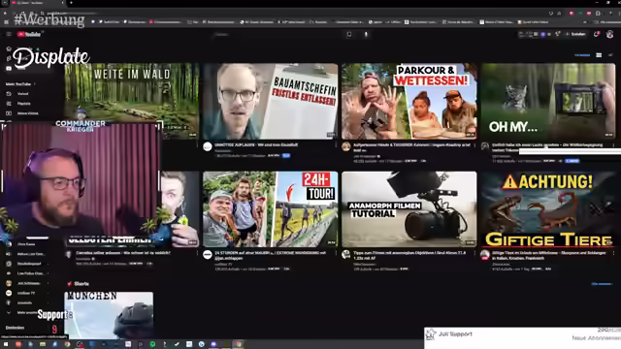Open the Anamorph Filmen Tutorial thumbnail
Viewport: 621px width, 349px height.
(409, 209)
